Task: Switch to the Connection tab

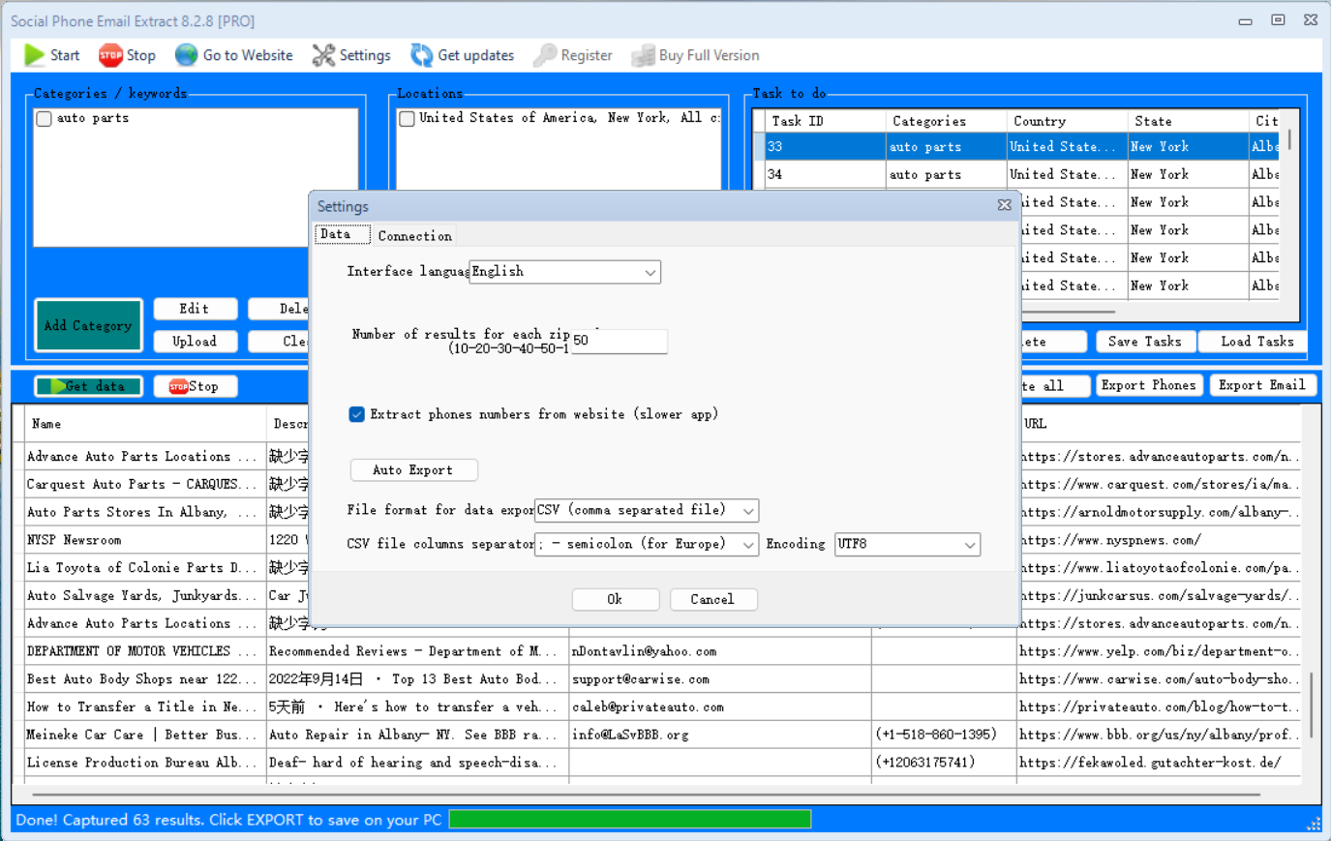Action: [x=414, y=235]
